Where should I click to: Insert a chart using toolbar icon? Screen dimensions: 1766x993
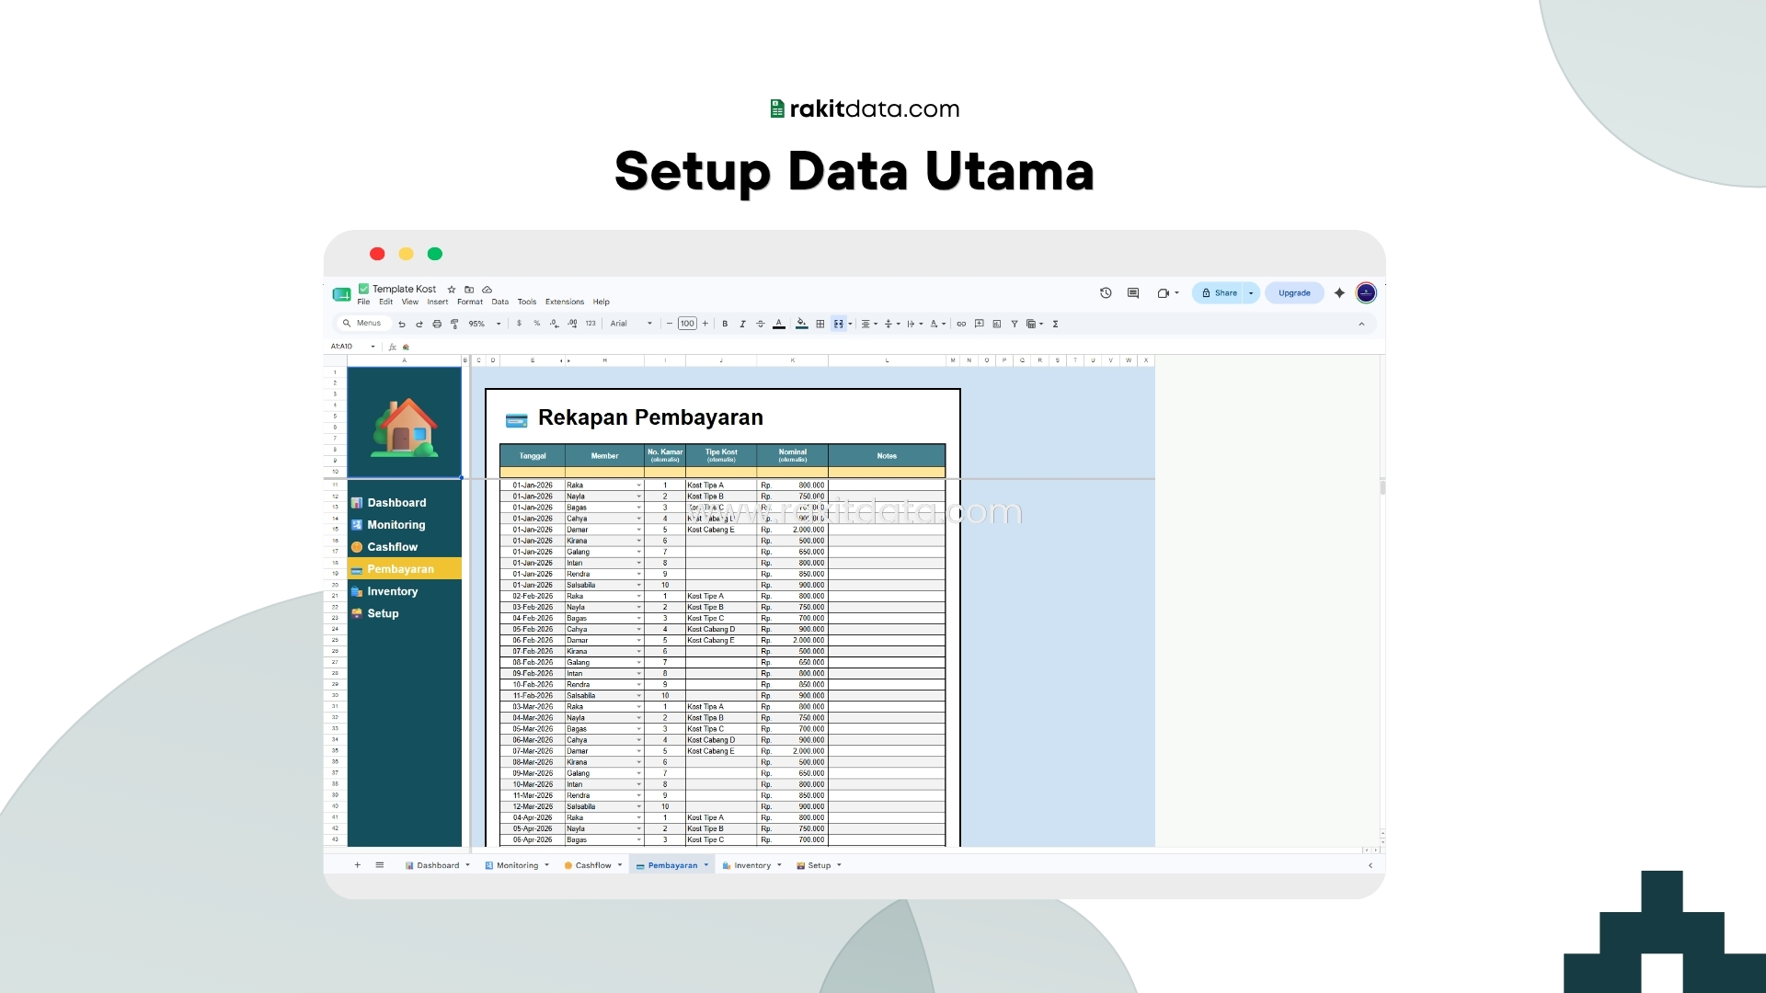pyautogui.click(x=997, y=324)
